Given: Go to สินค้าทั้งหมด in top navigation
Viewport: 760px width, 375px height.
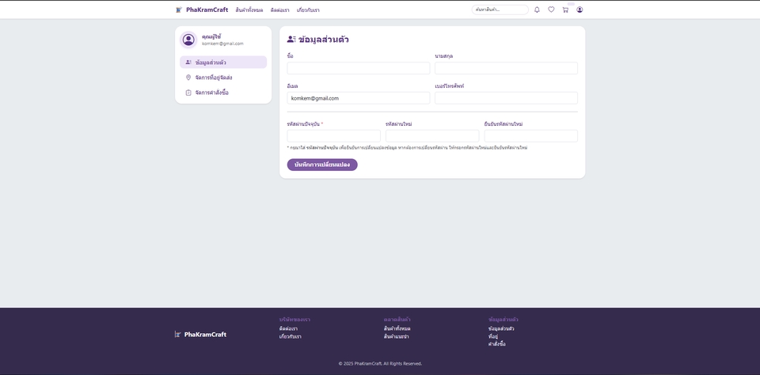Looking at the screenshot, I should pos(249,10).
